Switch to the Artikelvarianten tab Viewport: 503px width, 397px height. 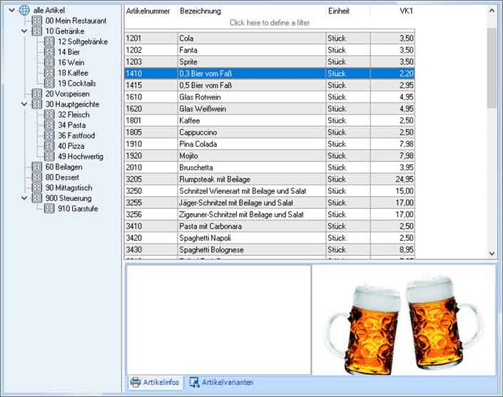coord(221,382)
